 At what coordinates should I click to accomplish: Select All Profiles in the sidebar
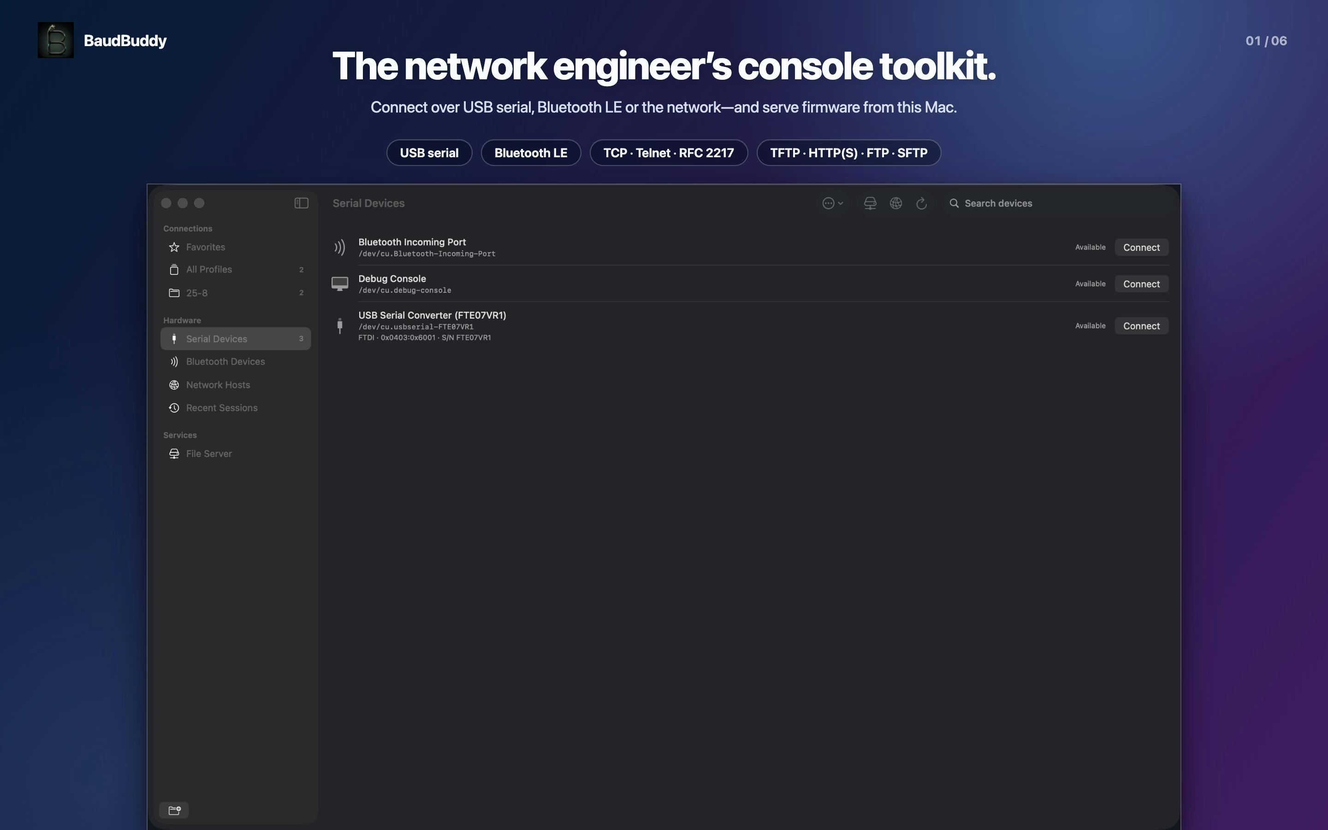coord(236,270)
